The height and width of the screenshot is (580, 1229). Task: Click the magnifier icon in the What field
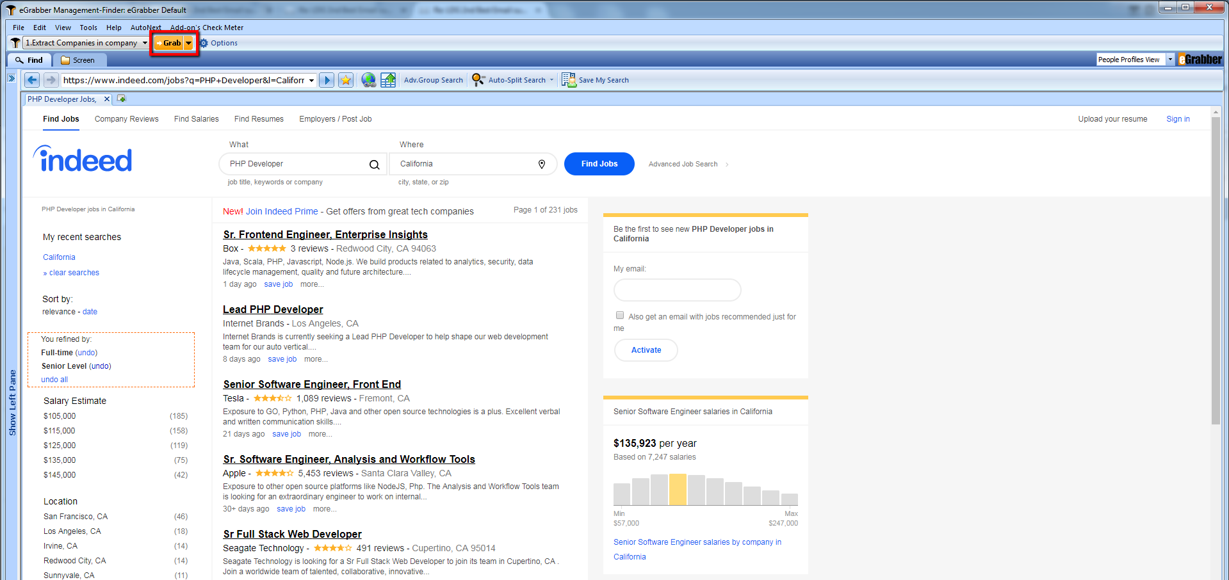(x=375, y=165)
